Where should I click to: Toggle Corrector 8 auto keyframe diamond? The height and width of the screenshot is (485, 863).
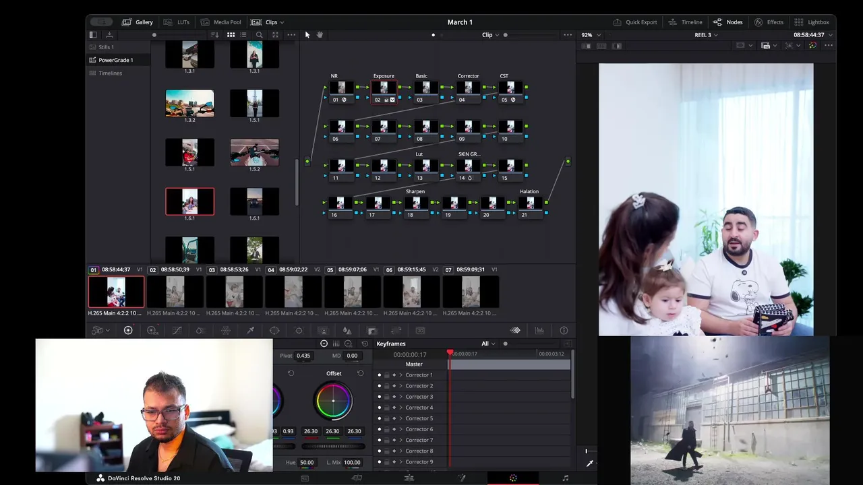coord(394,451)
